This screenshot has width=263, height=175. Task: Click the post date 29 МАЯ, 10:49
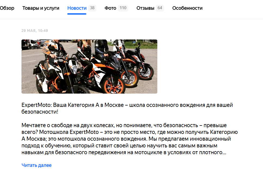click(x=35, y=31)
